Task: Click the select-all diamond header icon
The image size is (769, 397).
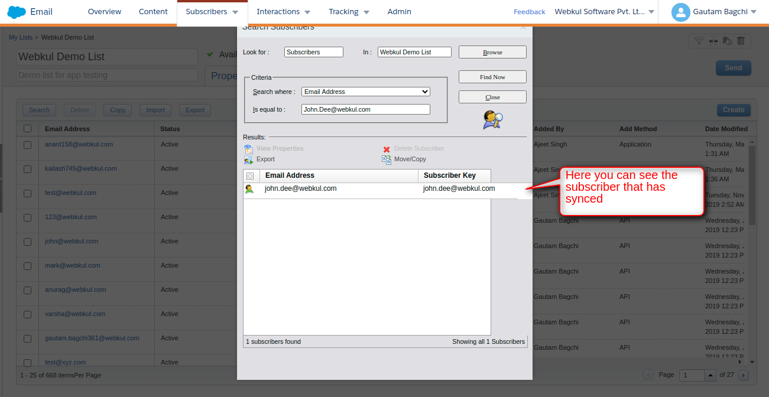Action: click(x=250, y=176)
